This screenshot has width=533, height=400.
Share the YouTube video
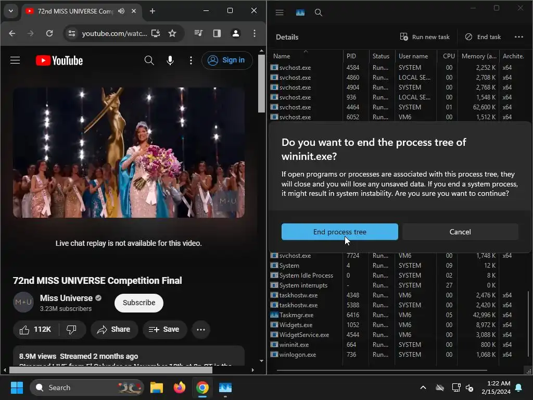114,329
